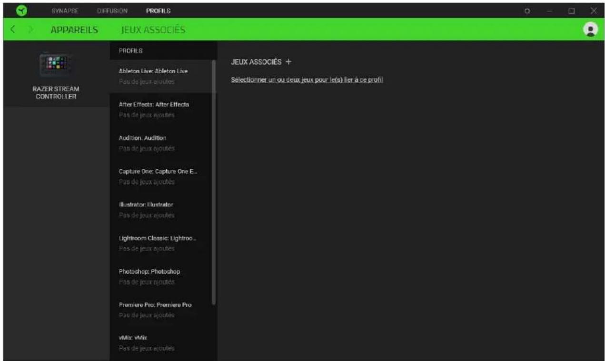Click the Jeux Associés heading text
This screenshot has width=605, height=361.
click(256, 62)
